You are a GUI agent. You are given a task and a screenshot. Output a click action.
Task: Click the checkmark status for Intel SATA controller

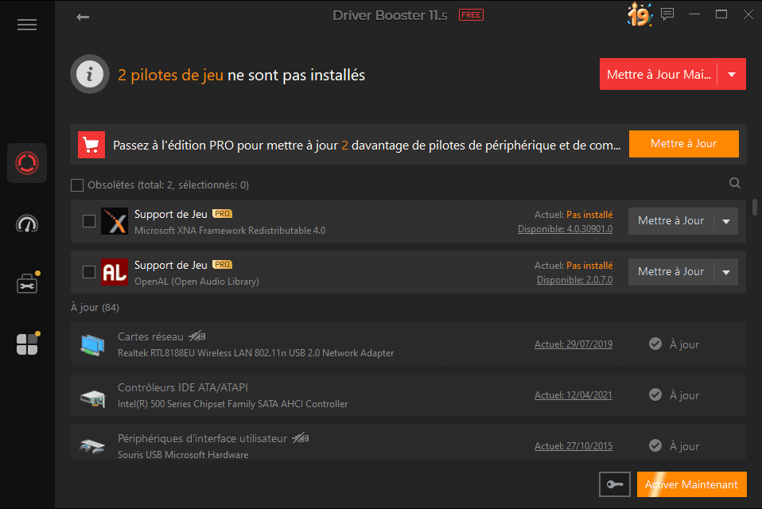[x=655, y=394]
